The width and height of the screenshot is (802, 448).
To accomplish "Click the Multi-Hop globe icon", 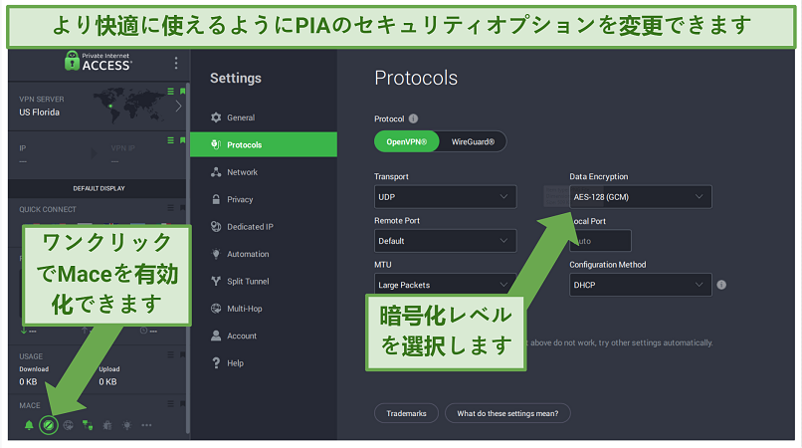I will [216, 309].
